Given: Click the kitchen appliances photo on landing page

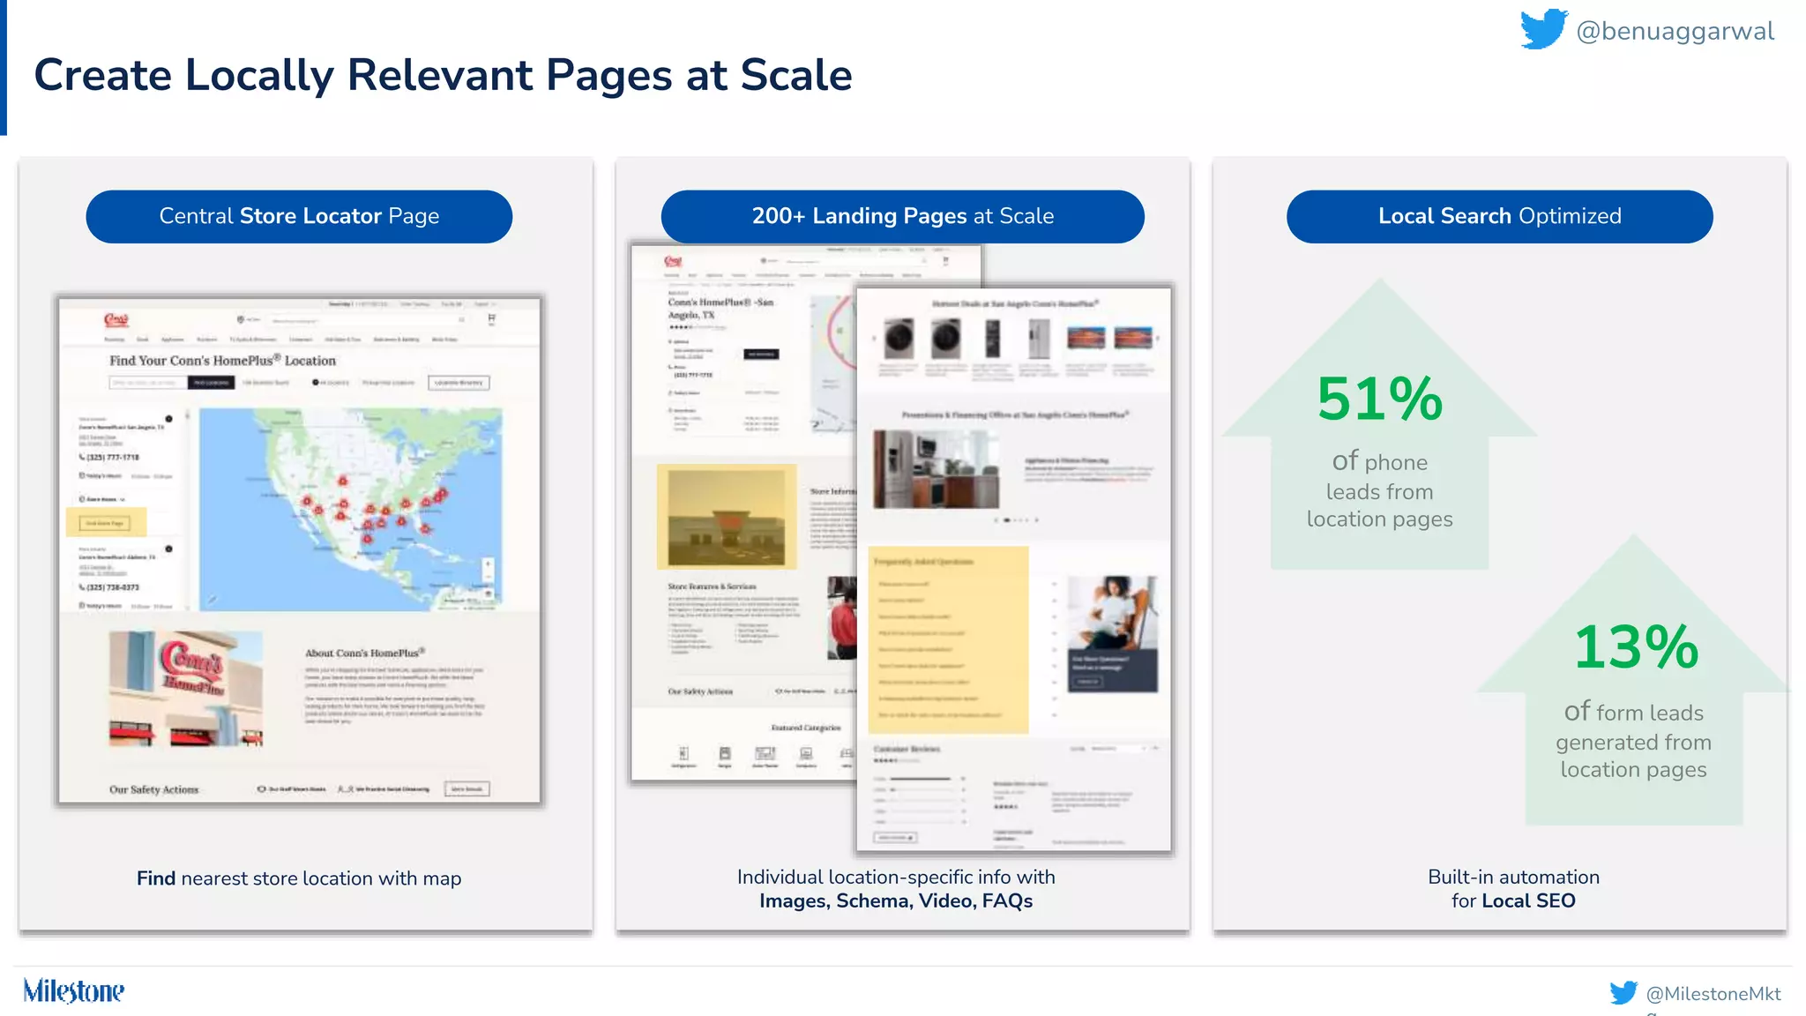Looking at the screenshot, I should [937, 469].
